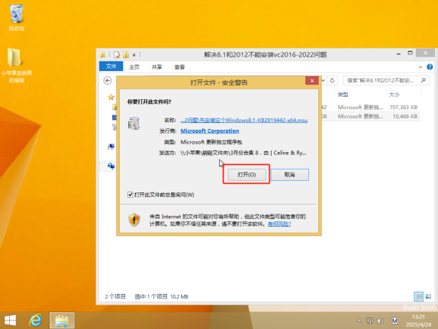The width and height of the screenshot is (438, 329).
Task: Close the security warning dialog
Action: tap(312, 81)
